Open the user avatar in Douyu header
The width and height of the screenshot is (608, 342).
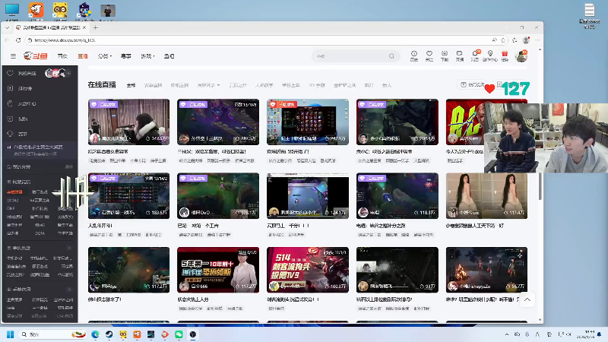coord(521,56)
